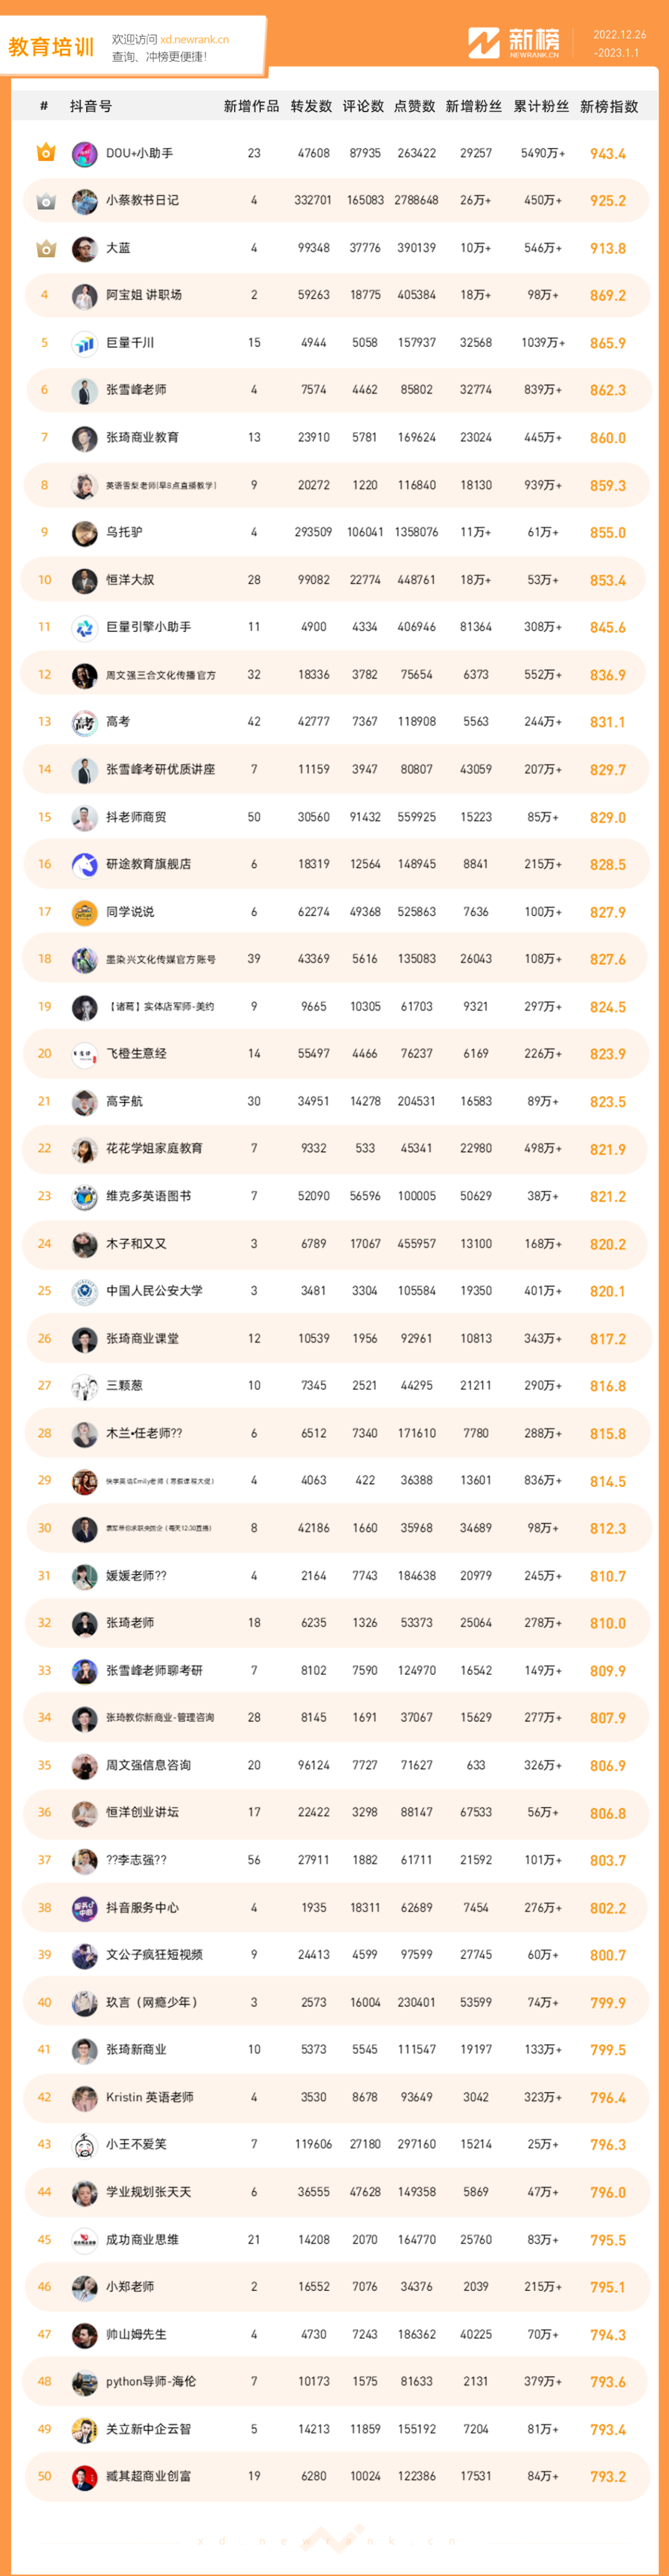Click the 教育培训 category title
Viewport: 669px width, 2576px height.
click(51, 47)
